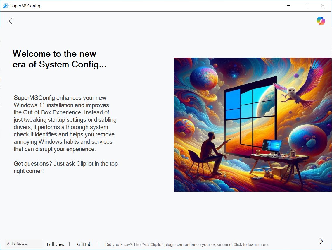Open the AI-Perfecte... dropdown box
The image size is (332, 250).
click(23, 244)
